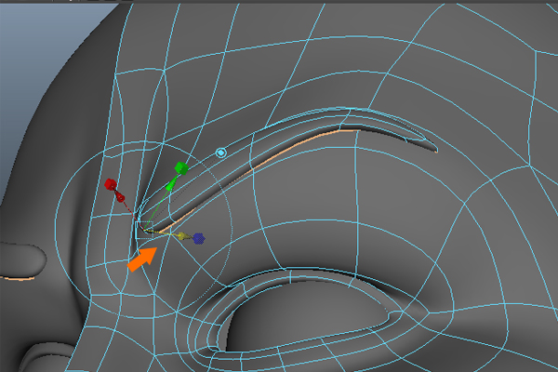The image size is (558, 372).
Task: Select the red X-axis manipulator cube handle
Action: 111,184
